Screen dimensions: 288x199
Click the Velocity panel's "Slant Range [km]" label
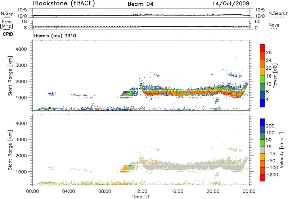coord(10,150)
